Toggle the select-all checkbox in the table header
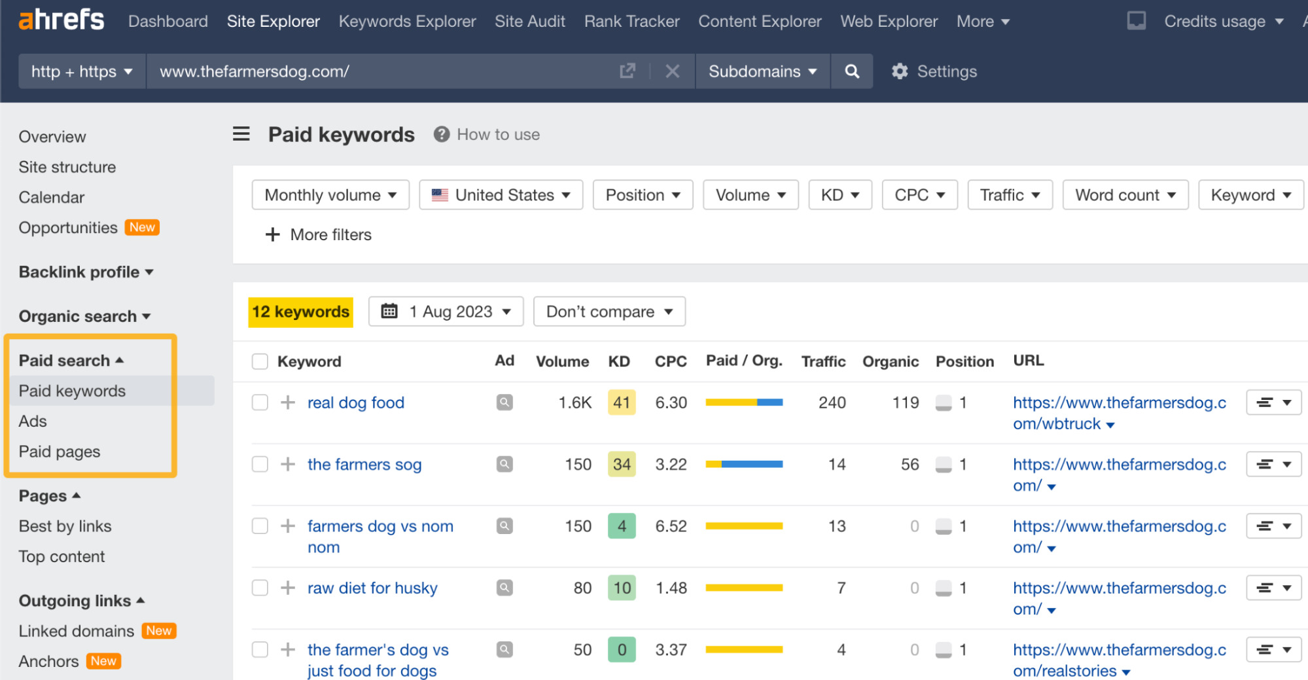Screen dimensions: 1308x680 click(260, 361)
